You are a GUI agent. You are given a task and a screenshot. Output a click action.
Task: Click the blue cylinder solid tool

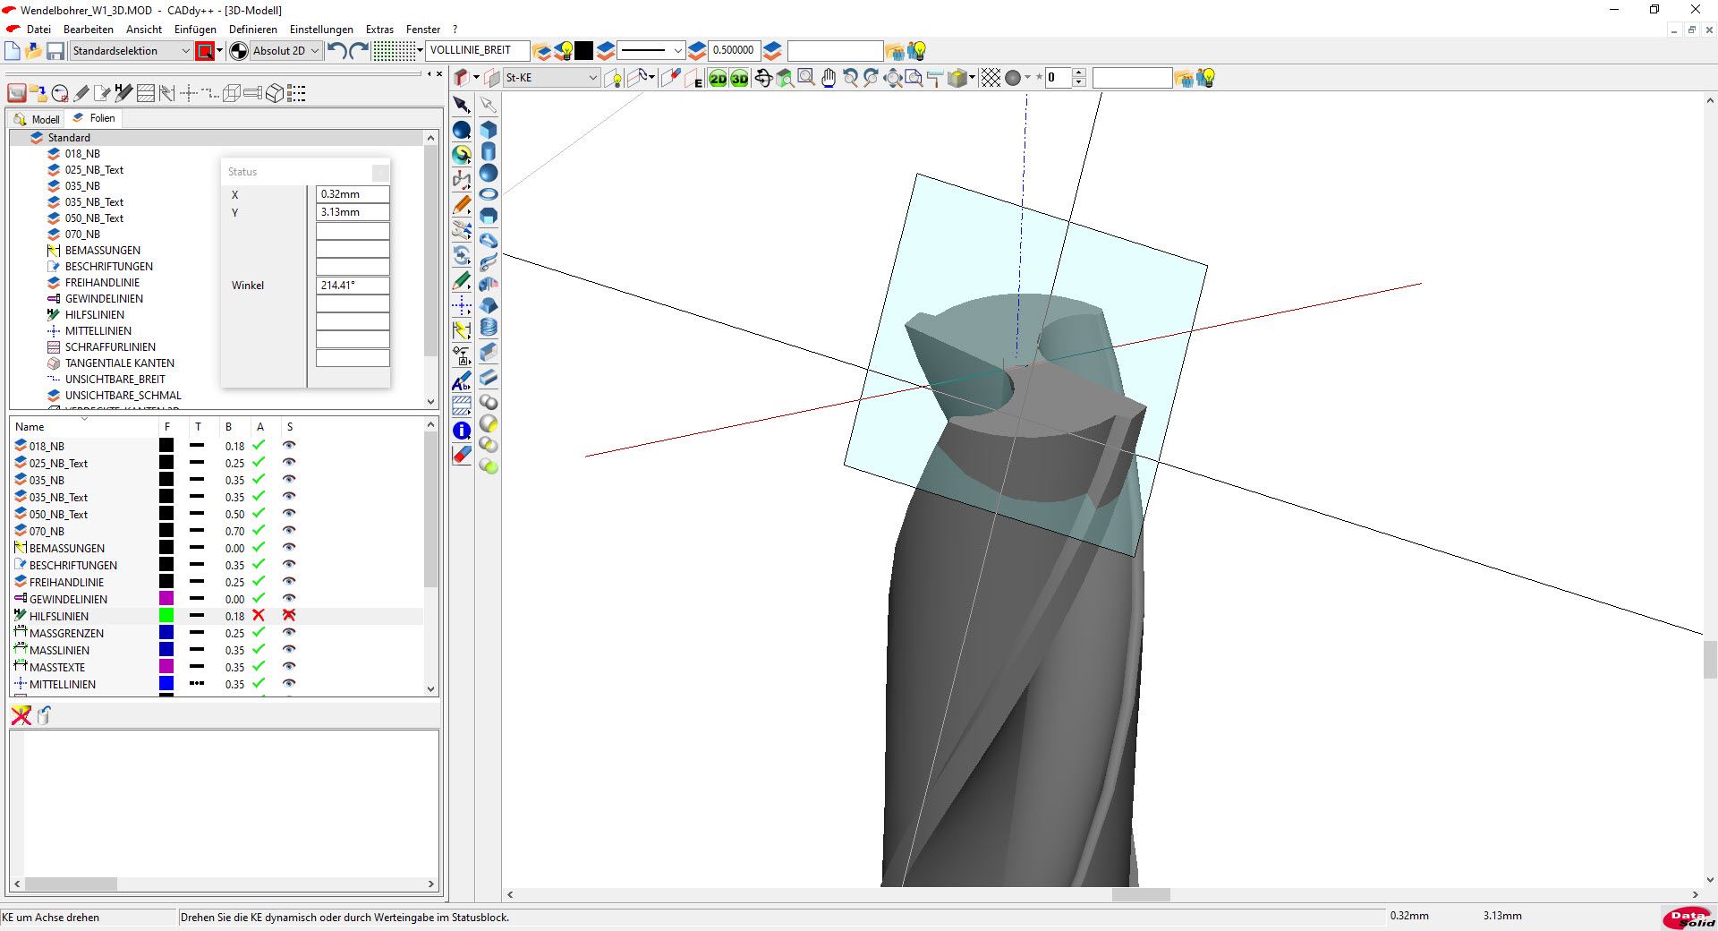point(489,151)
